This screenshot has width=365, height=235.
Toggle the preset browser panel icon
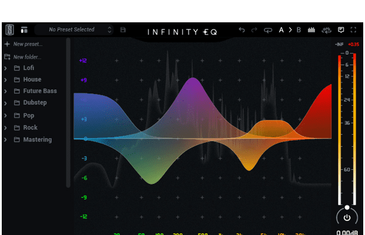coord(24,29)
